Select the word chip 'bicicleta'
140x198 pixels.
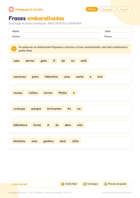pyautogui.click(x=19, y=141)
